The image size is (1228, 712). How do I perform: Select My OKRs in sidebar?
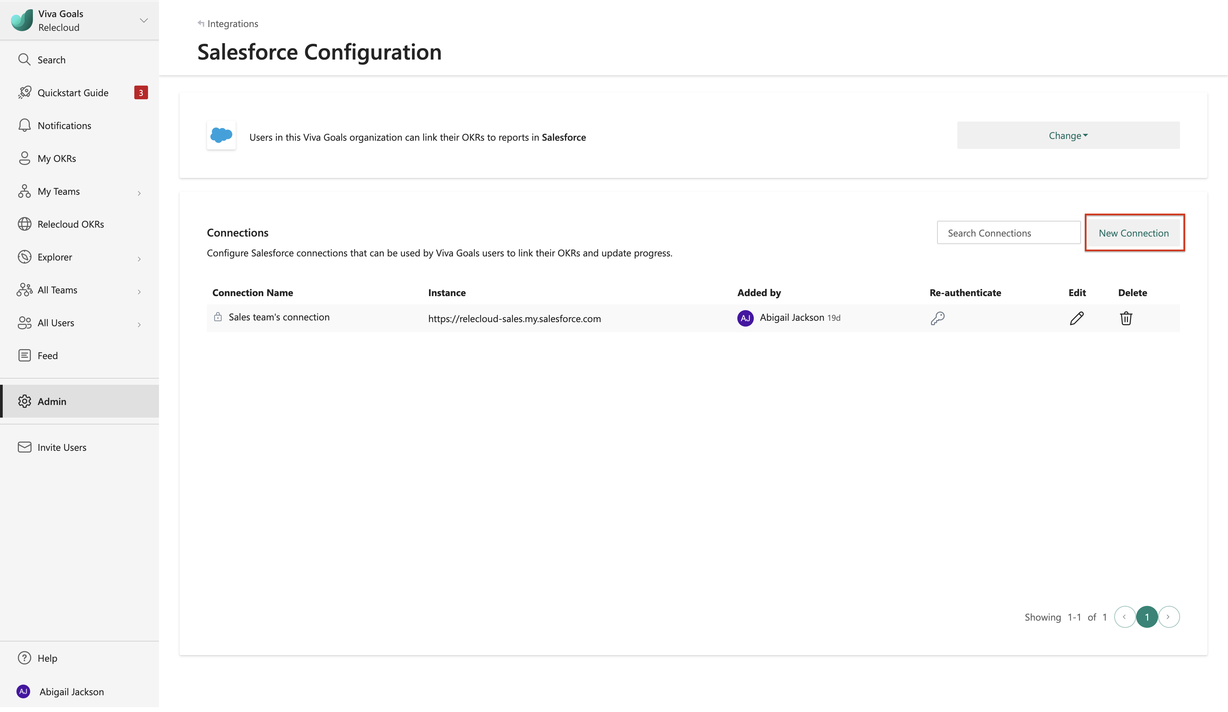pos(56,158)
